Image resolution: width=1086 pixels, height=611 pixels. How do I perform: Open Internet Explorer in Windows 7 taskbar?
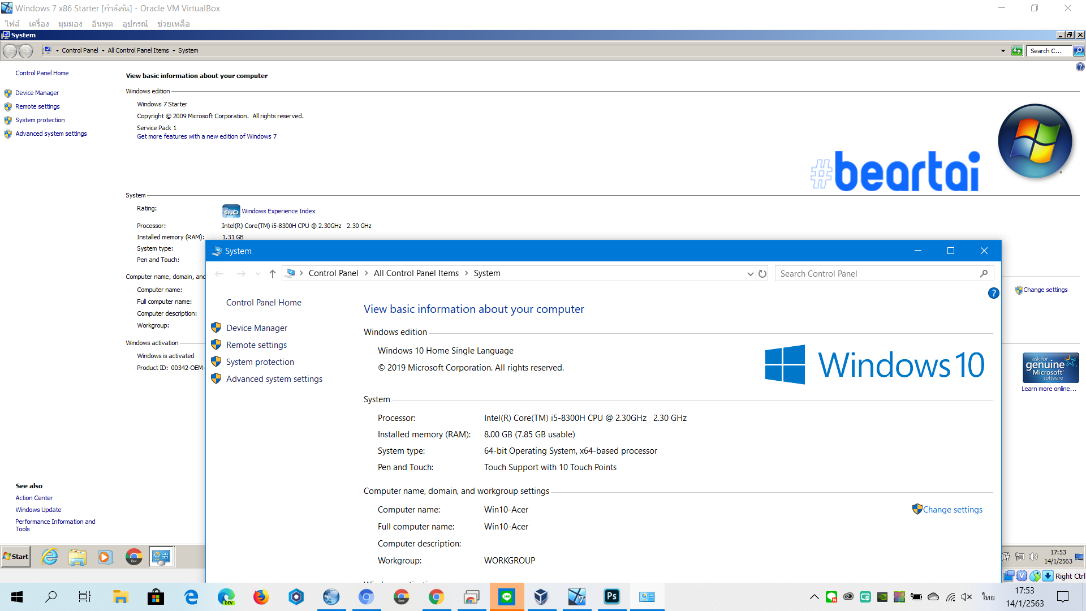pyautogui.click(x=50, y=557)
